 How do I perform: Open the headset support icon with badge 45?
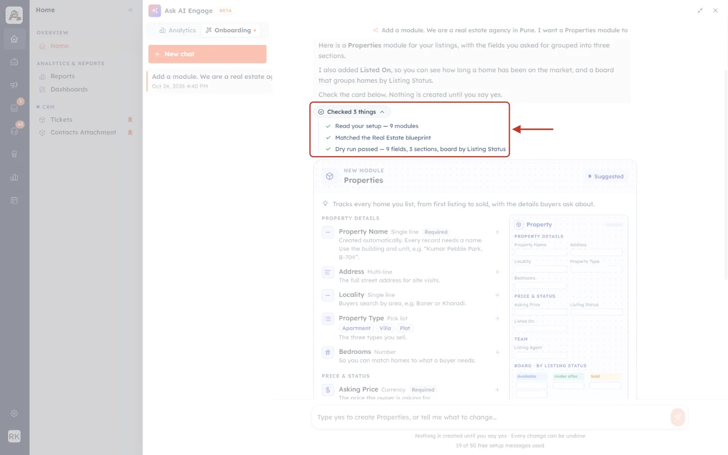click(14, 131)
